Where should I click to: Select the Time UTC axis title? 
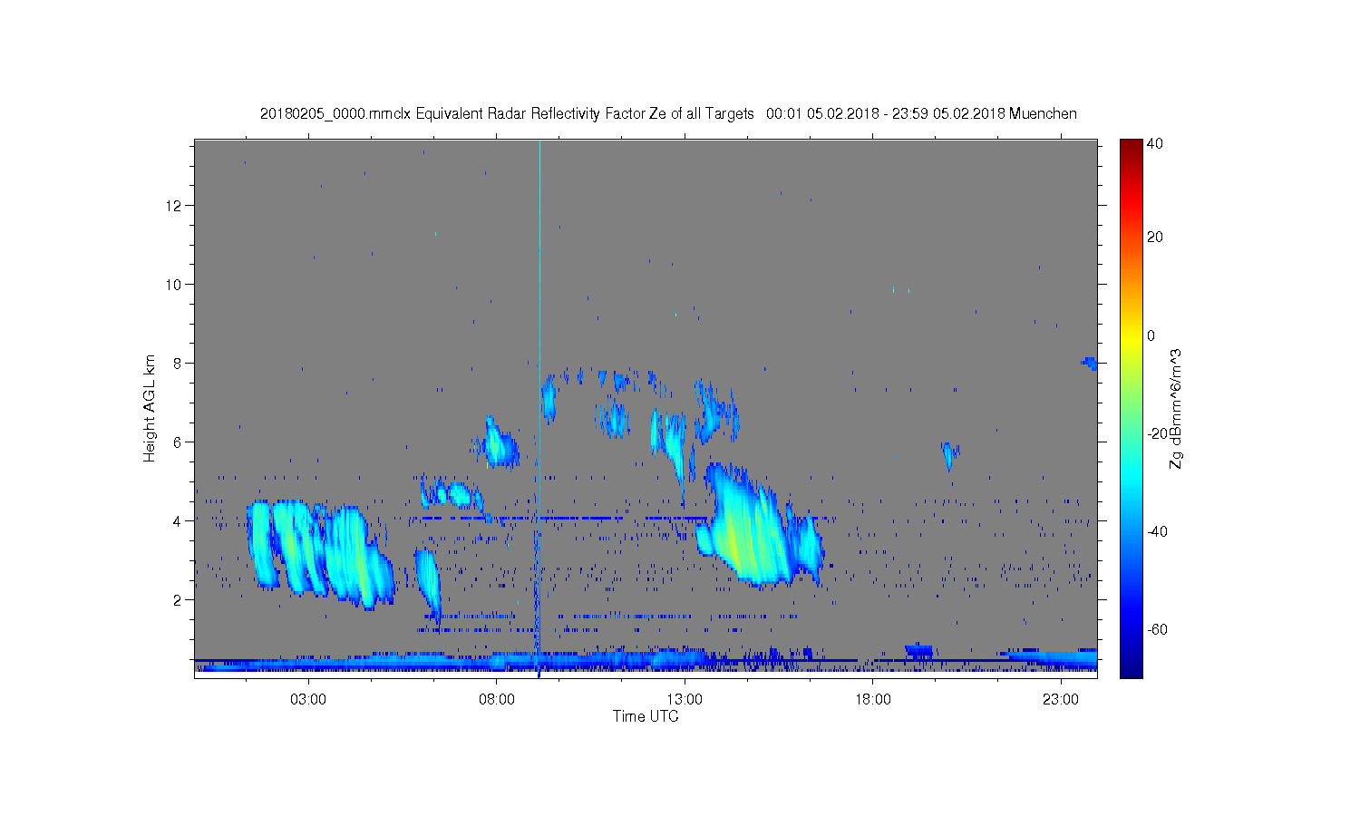click(646, 716)
